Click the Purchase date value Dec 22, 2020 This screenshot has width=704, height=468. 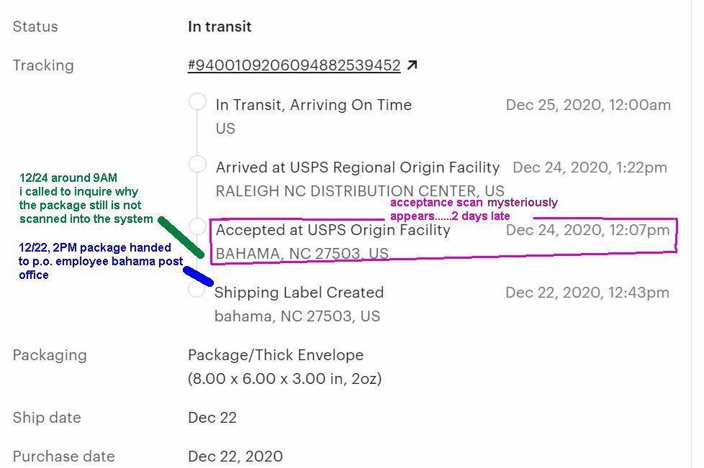click(x=235, y=456)
